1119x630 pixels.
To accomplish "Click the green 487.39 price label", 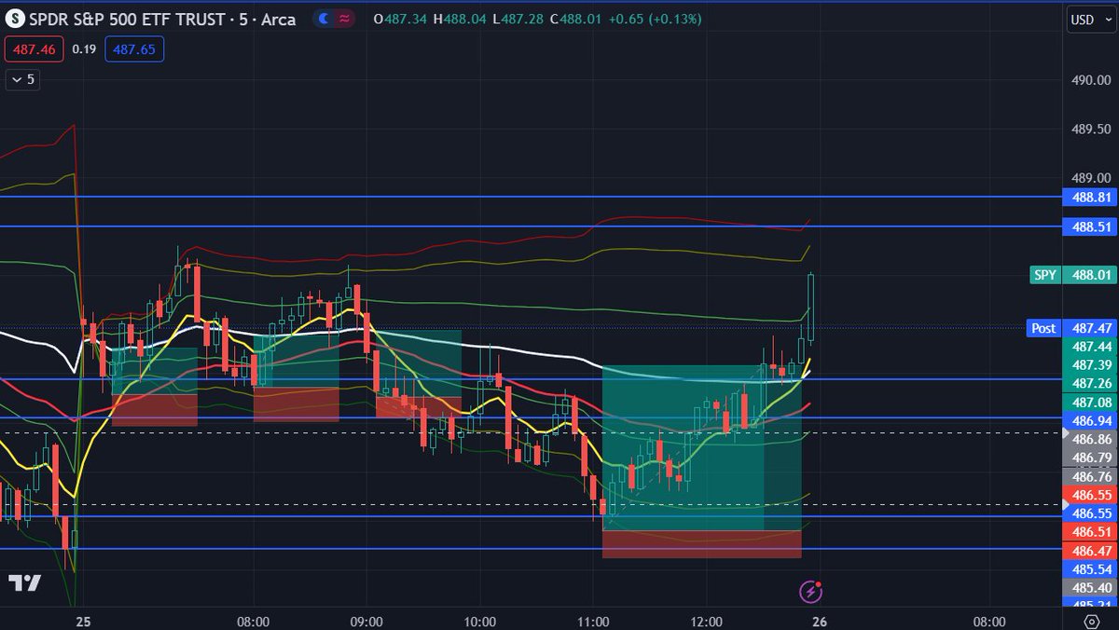I will coord(1090,364).
